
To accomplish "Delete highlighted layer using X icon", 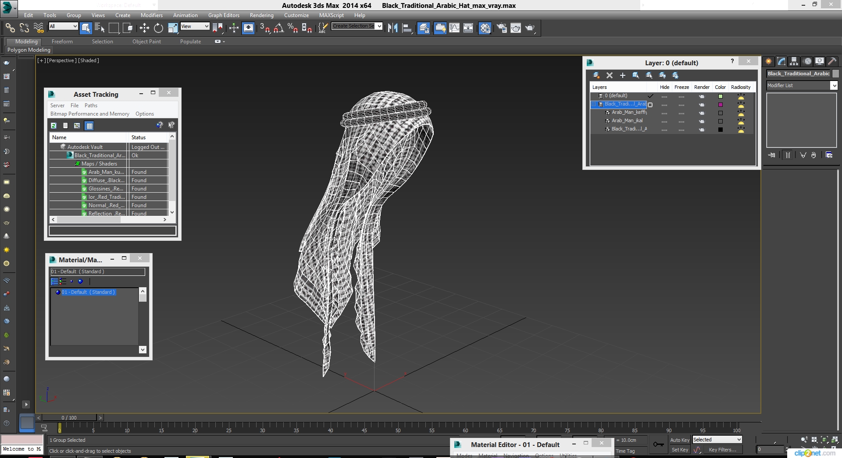I will (x=609, y=75).
